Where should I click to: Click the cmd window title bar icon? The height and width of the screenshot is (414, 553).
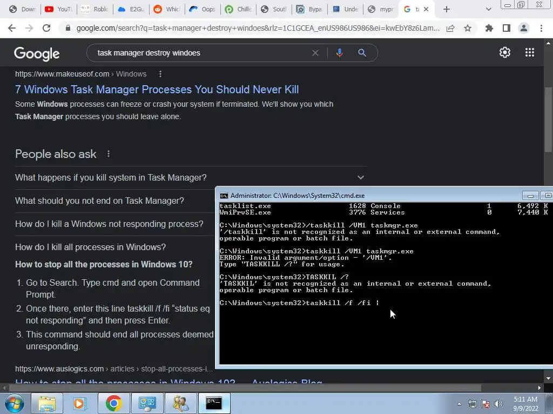click(x=224, y=196)
